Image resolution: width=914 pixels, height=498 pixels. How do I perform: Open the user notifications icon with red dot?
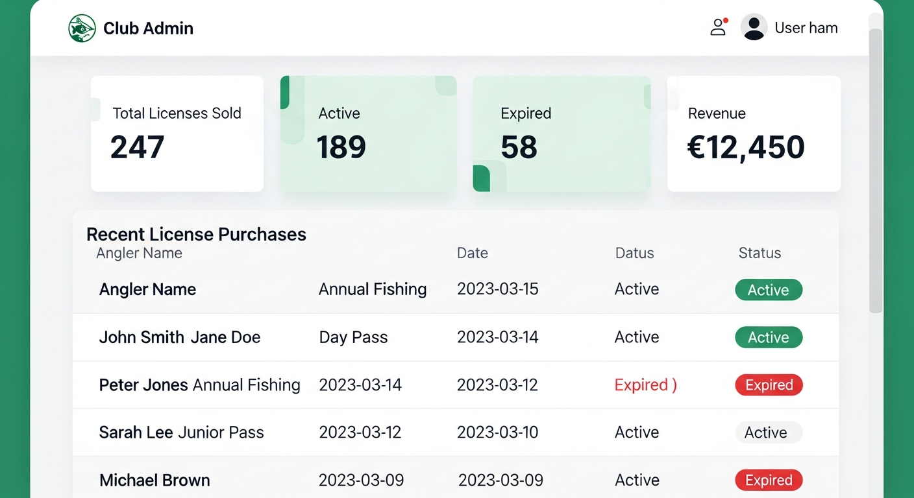pos(719,27)
